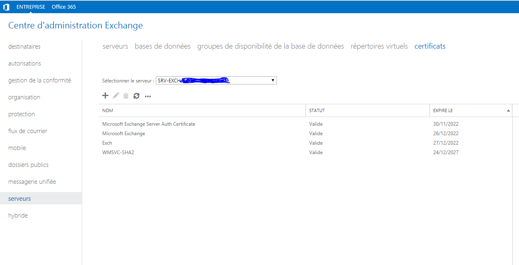The height and width of the screenshot is (265, 519).
Task: Select the Microsoft Exchange certificate expiring 26/12/2022
Action: click(305, 133)
